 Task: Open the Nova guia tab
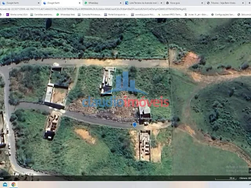pos(184,3)
